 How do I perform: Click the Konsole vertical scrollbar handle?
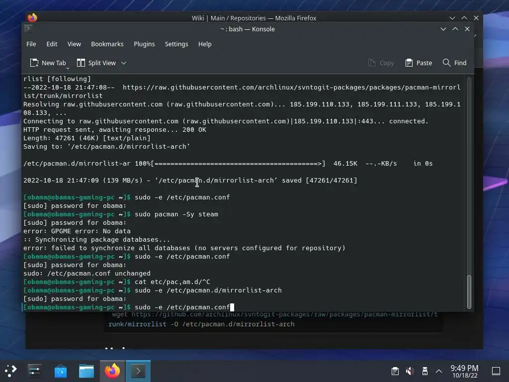coord(469,291)
